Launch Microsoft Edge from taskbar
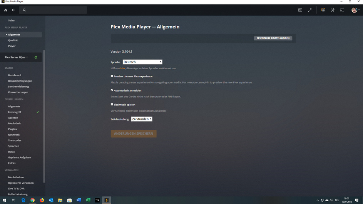363x204 pixels. (x=23, y=200)
